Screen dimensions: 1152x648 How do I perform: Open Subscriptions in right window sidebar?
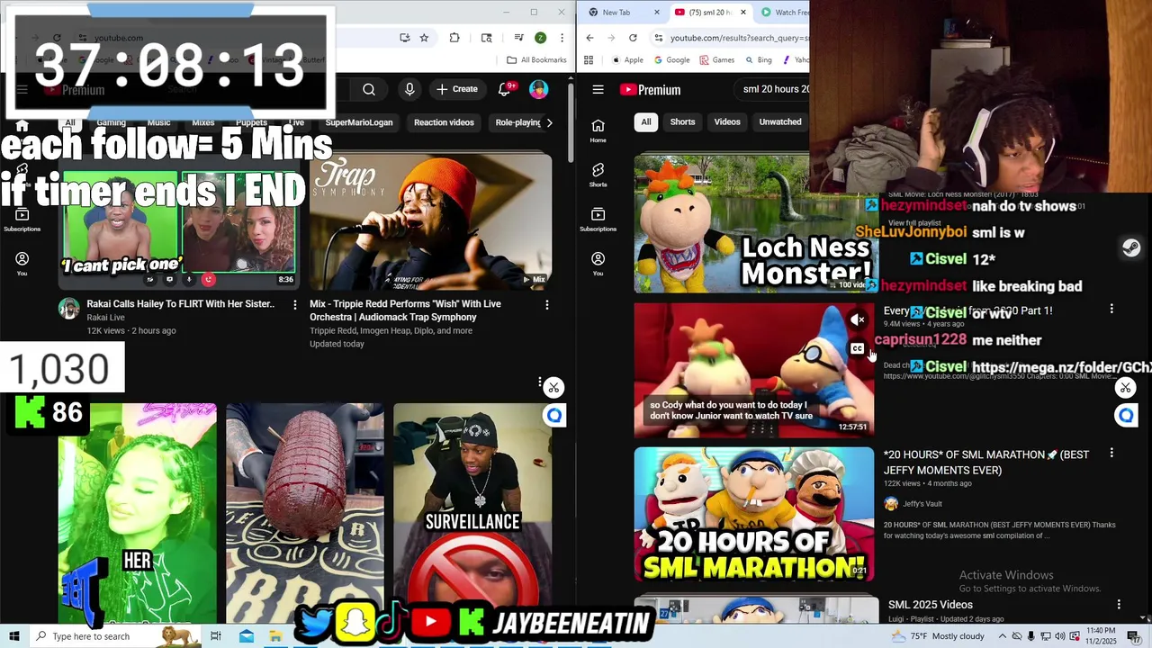[598, 220]
